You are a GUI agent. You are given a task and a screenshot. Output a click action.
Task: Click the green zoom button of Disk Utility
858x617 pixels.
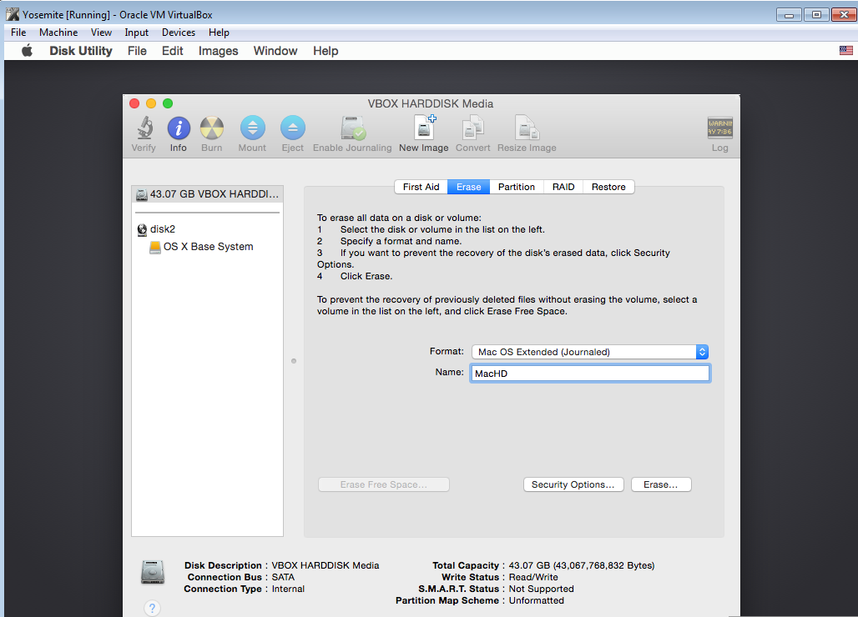tap(168, 103)
